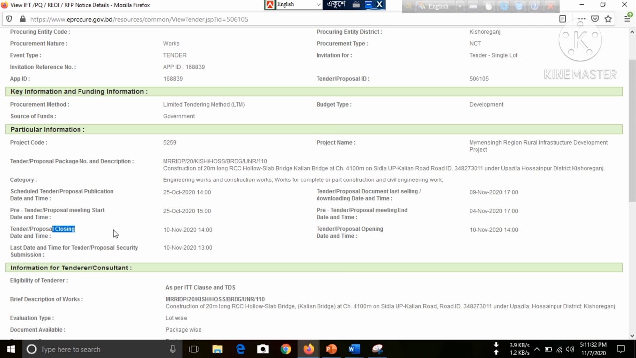Click Limited Tendering Method (LTM) text
The image size is (636, 358).
pos(204,105)
